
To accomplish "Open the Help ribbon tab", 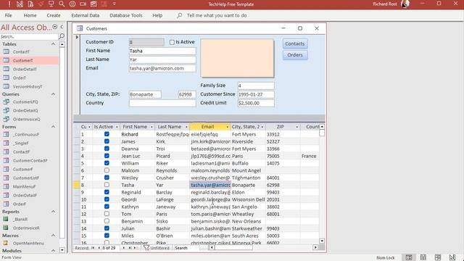I will coord(157,15).
